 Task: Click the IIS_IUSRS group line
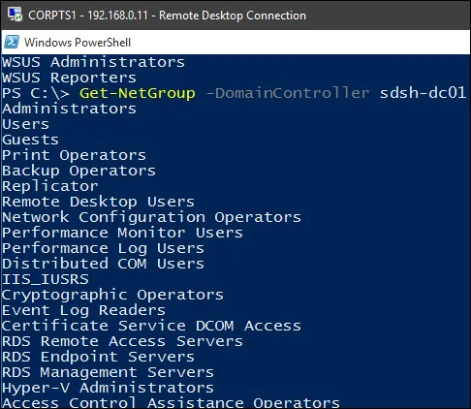(46, 279)
